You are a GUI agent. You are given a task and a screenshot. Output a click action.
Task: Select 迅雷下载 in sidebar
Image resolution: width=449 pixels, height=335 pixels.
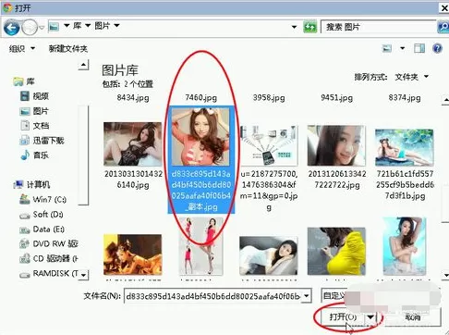[42, 141]
